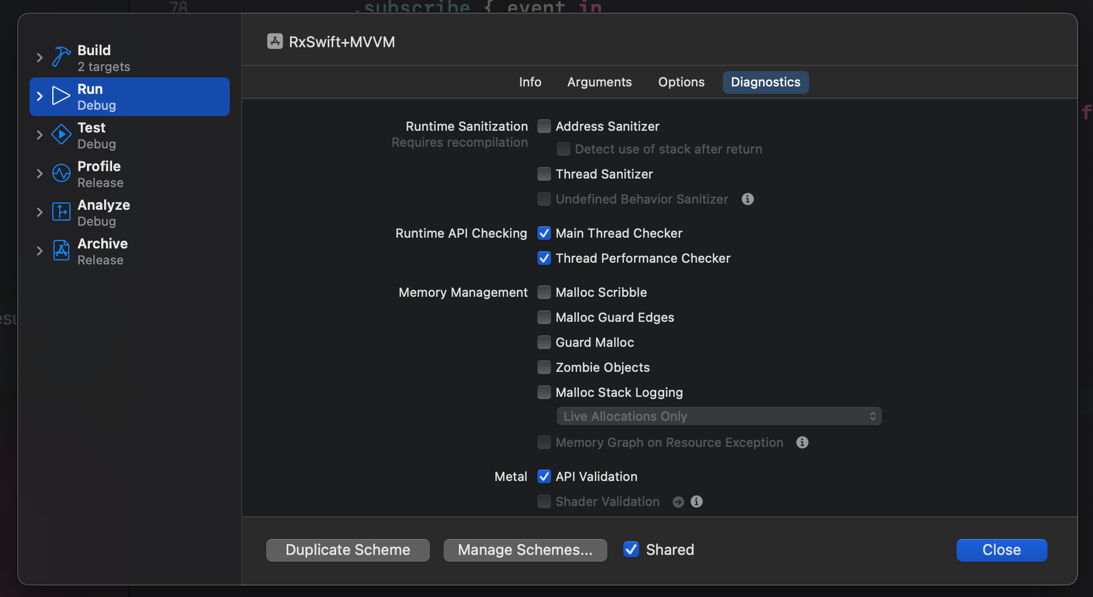
Task: Click info icon beside Memory Graph on Resource Exception
Action: [802, 442]
